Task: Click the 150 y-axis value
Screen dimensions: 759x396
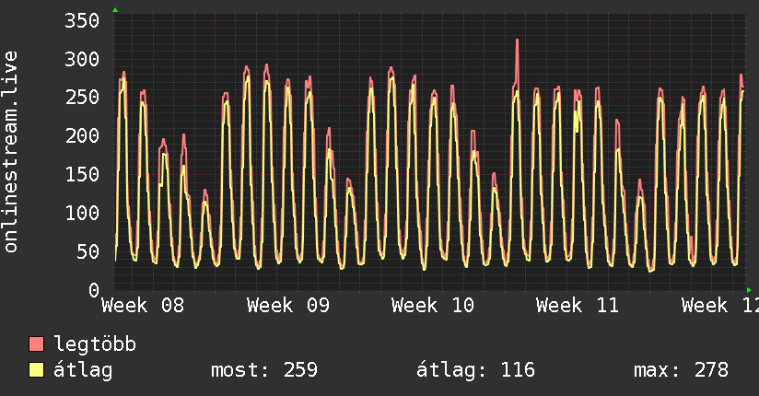Action: [82, 174]
